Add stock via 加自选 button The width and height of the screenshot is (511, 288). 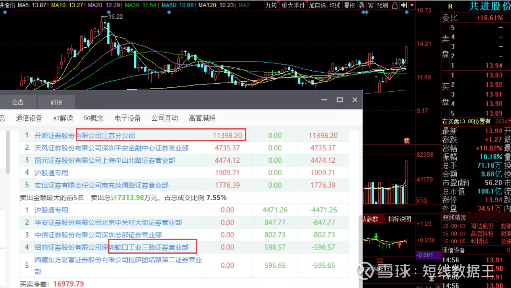317,5
